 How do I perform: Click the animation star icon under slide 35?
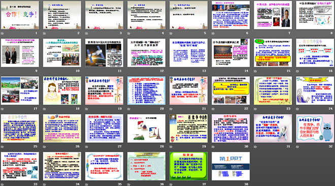(x=87, y=184)
